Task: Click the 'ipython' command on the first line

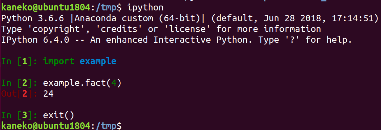Action: point(145,8)
